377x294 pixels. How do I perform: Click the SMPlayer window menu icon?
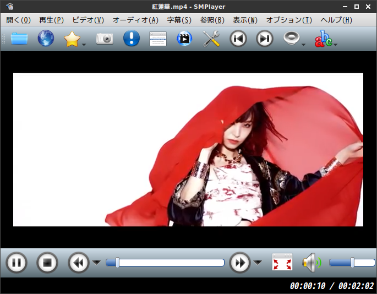click(x=9, y=7)
